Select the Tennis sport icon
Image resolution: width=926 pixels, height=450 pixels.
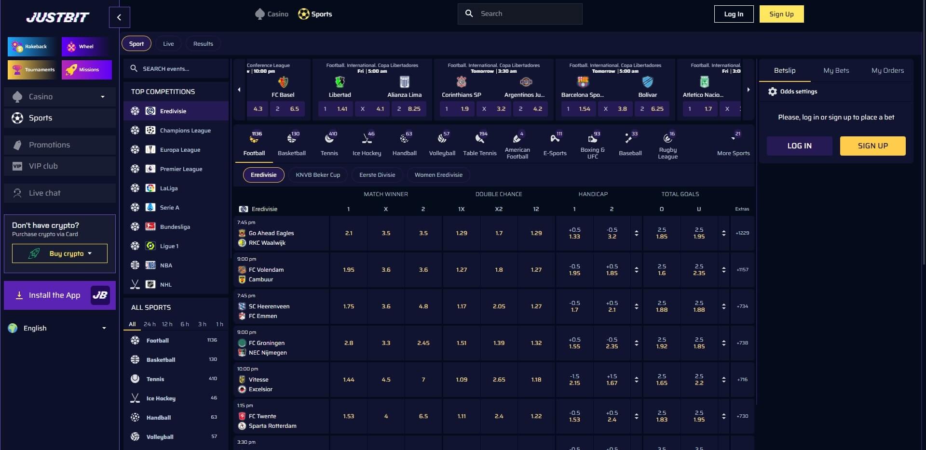[x=329, y=138]
